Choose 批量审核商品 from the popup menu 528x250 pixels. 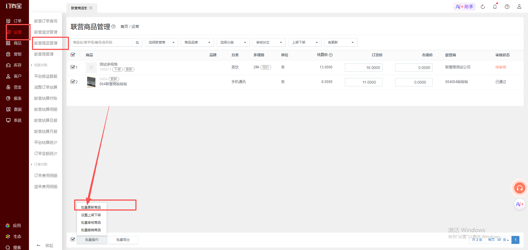tap(91, 222)
